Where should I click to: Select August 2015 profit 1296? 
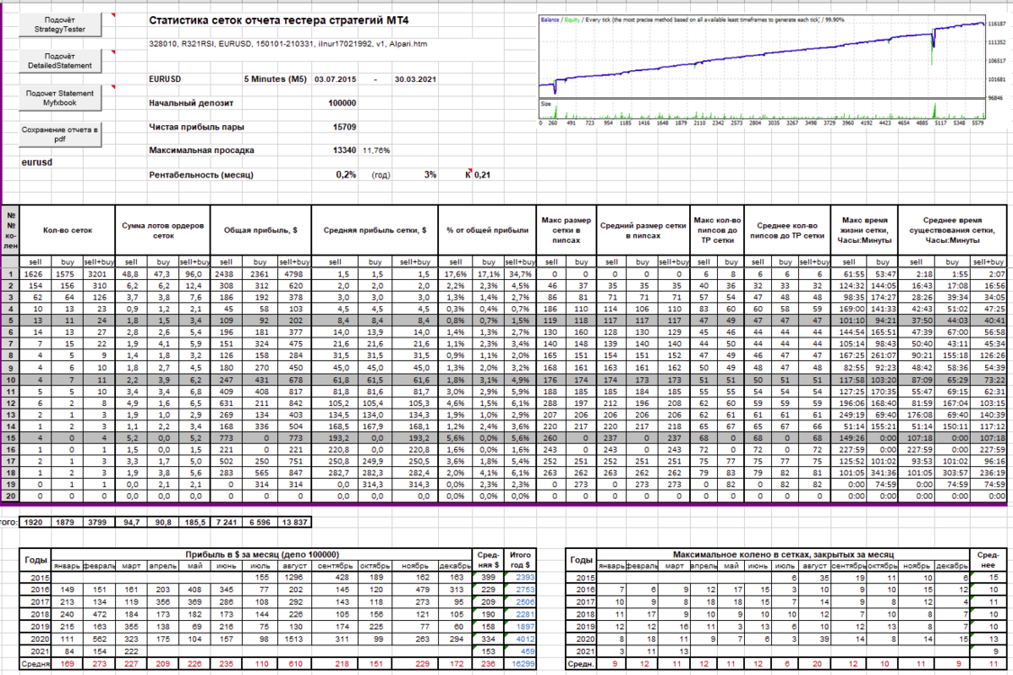(294, 578)
